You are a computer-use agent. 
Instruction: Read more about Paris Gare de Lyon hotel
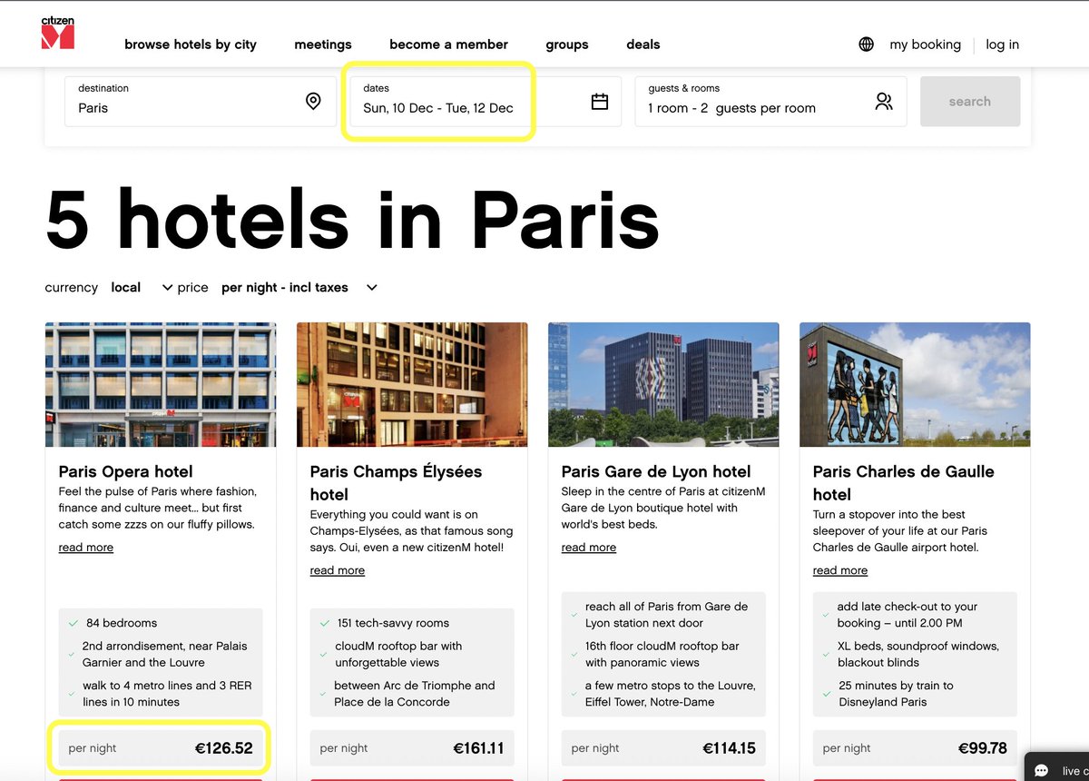[x=589, y=548]
